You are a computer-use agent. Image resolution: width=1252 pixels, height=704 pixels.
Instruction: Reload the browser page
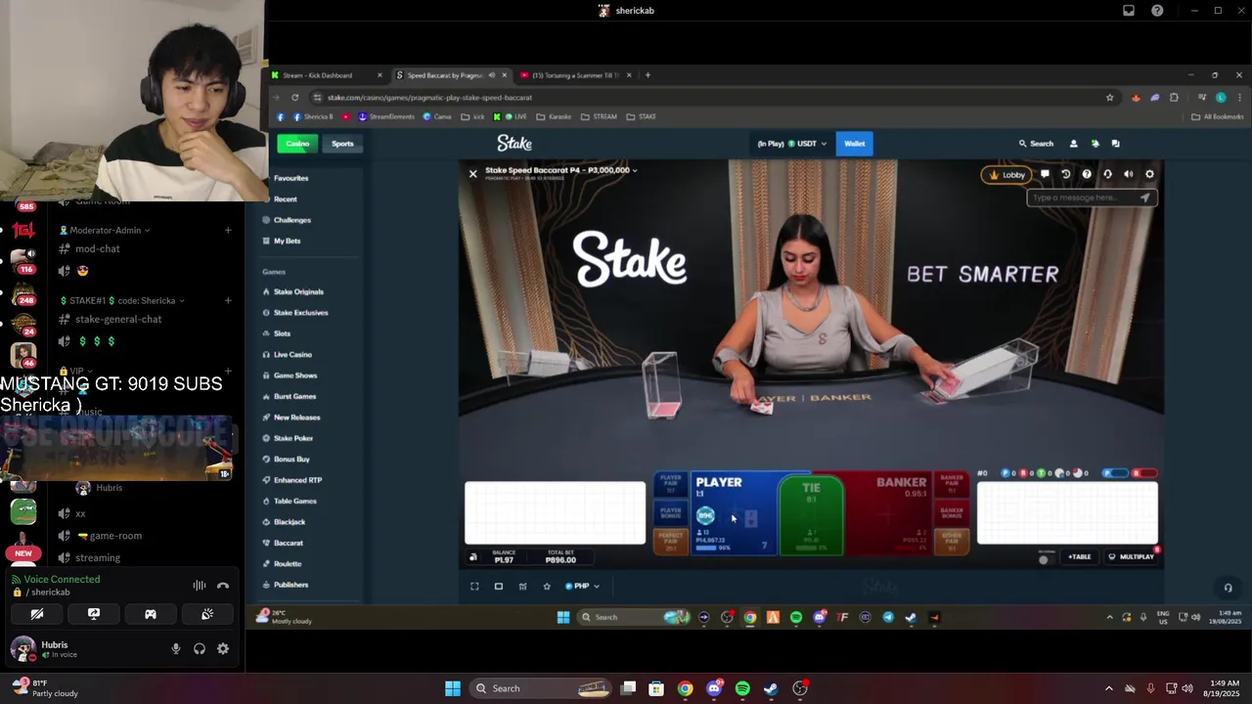tap(295, 98)
